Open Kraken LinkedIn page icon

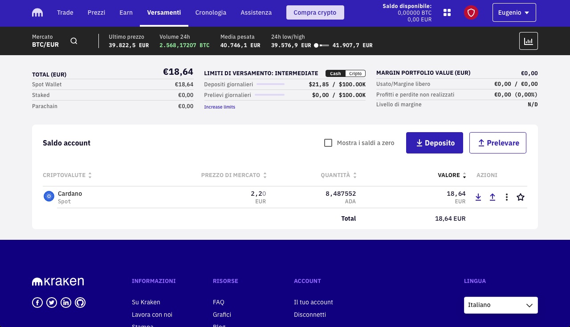coord(66,303)
